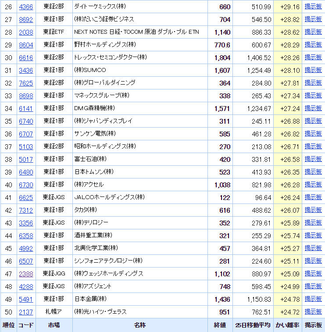This screenshot has width=325, height=332.
Task: Open 掲示板 link for ジャパンディスプレイ row
Action: [x=313, y=121]
